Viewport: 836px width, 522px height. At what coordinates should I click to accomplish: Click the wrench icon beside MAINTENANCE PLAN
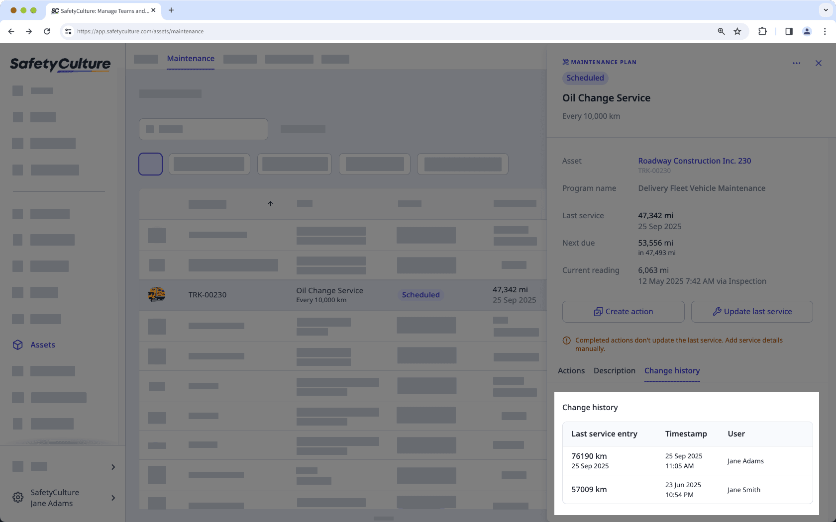point(565,62)
